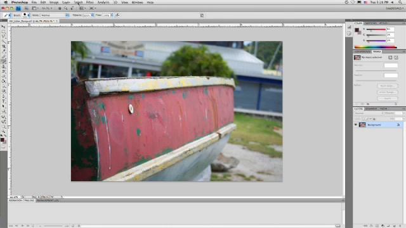Click the Feather input field

[x=391, y=75]
